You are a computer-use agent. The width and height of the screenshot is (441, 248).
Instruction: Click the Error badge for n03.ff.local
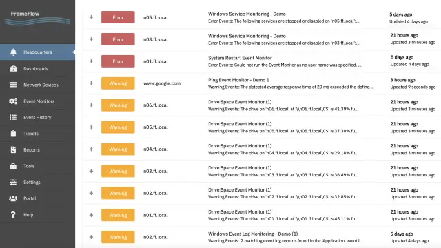[118, 39]
